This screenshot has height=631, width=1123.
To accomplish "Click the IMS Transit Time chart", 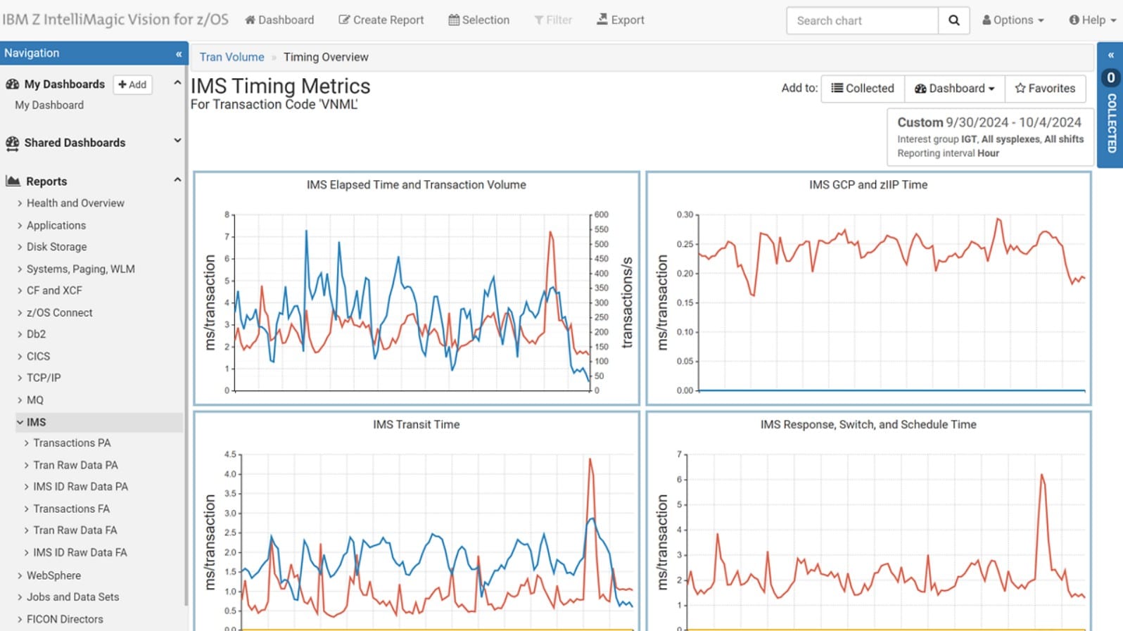I will [x=417, y=521].
